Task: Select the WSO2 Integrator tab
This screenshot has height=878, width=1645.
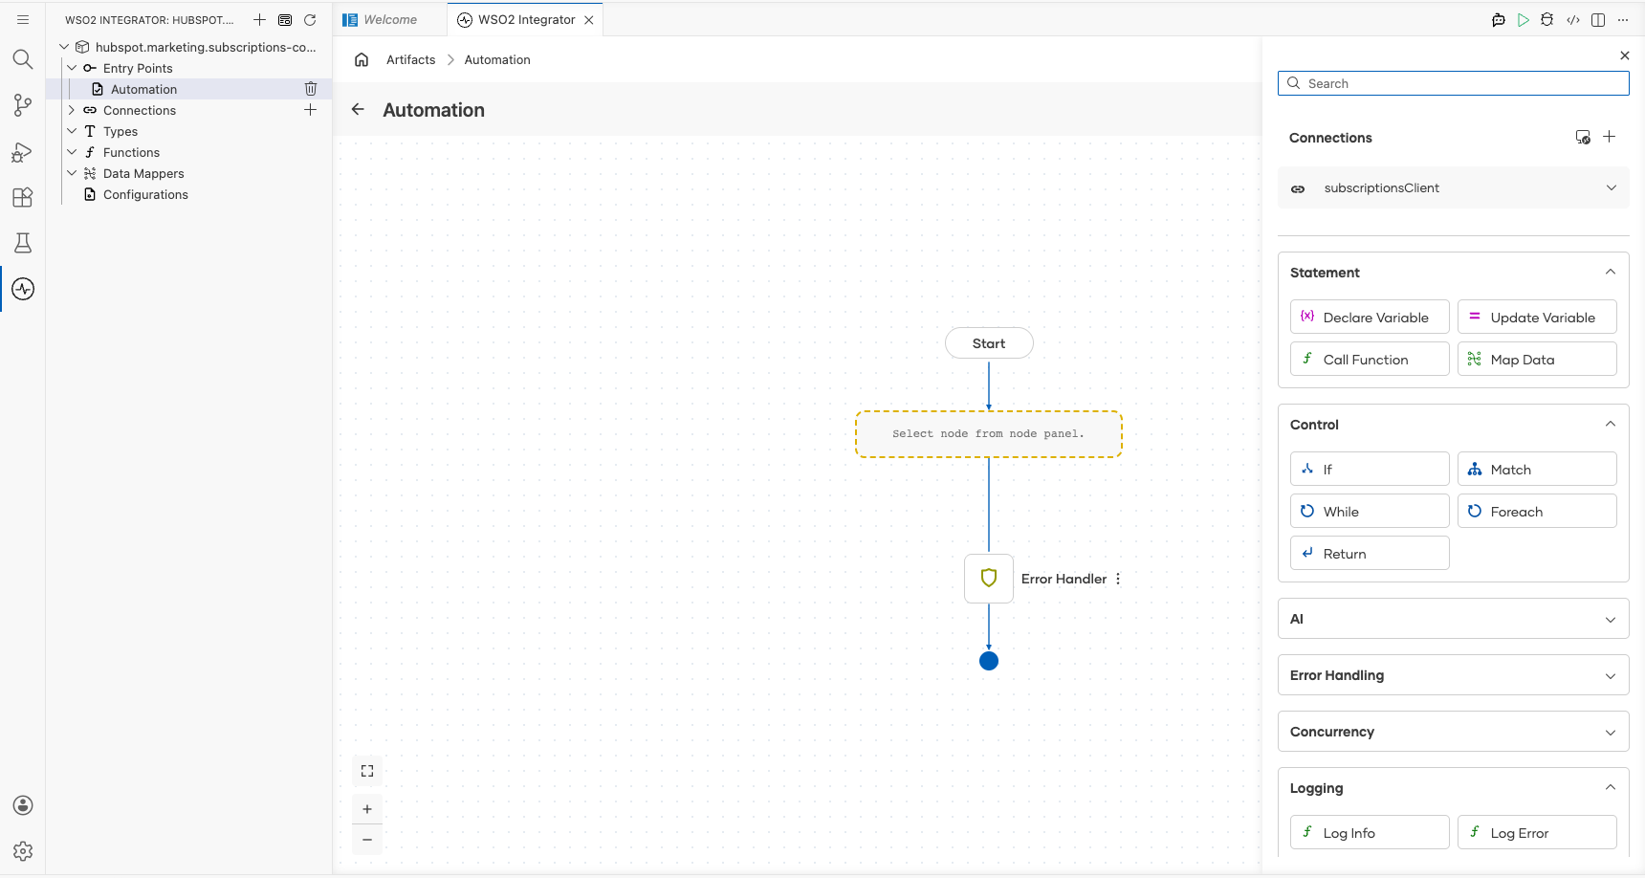Action: [526, 19]
